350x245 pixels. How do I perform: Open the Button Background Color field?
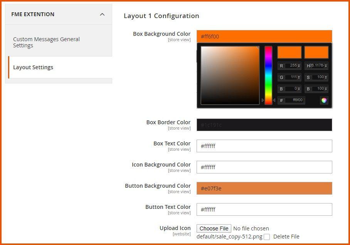264,188
